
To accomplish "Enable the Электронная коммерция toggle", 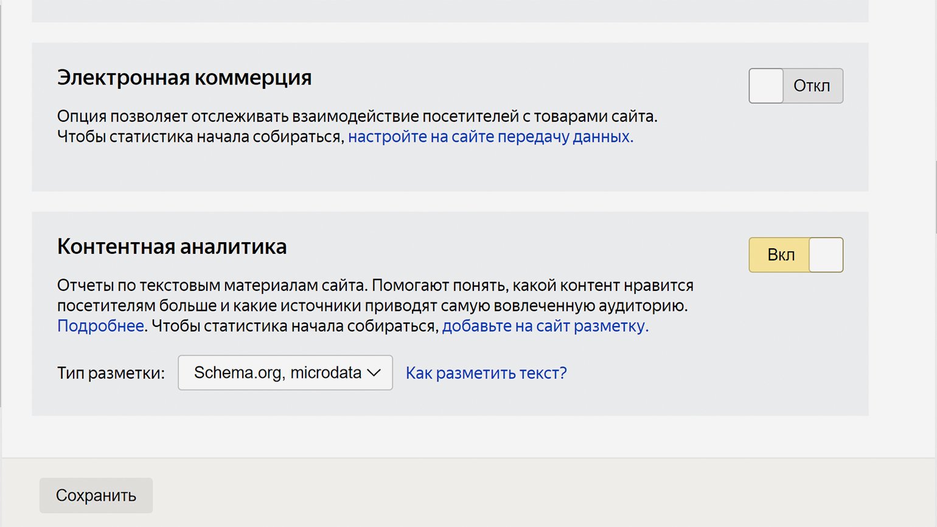I will click(x=795, y=86).
